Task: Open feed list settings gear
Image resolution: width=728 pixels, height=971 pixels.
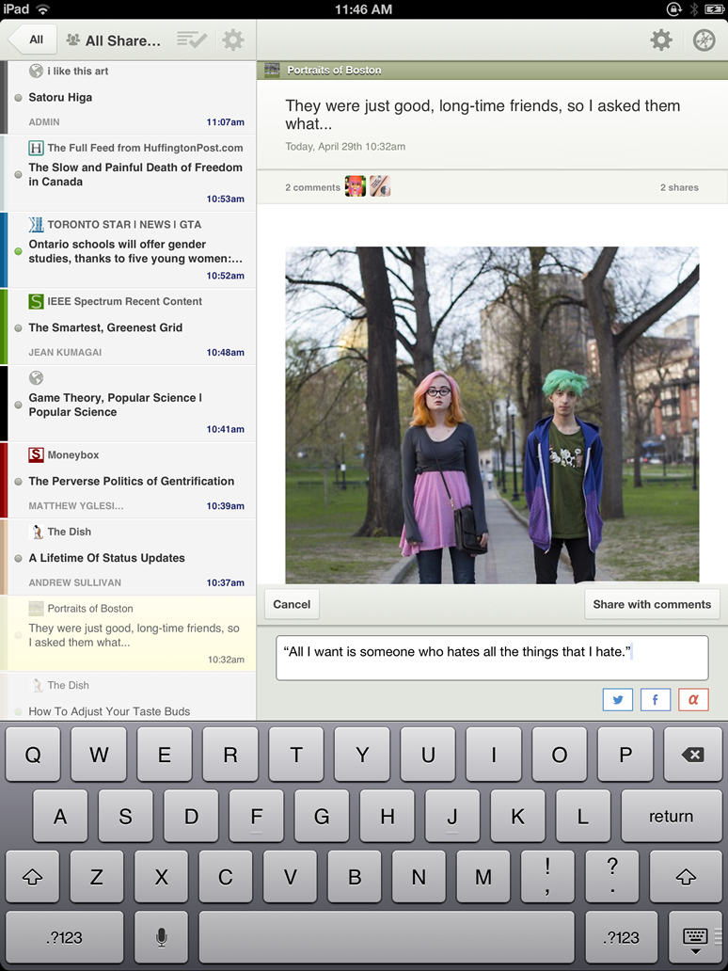Action: click(x=232, y=40)
